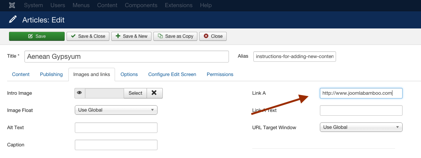
Task: Switch to the Publishing tab
Action: [51, 75]
